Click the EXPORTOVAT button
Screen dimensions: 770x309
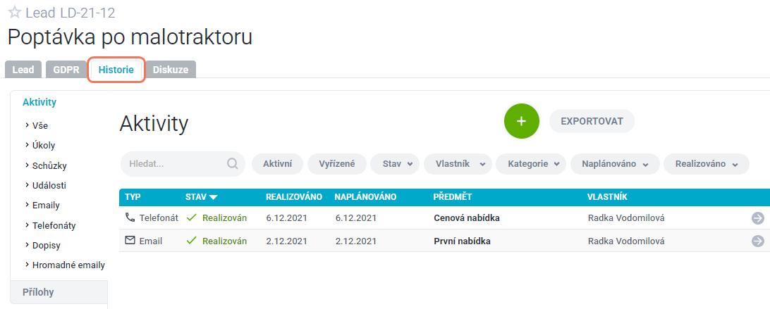tap(592, 121)
